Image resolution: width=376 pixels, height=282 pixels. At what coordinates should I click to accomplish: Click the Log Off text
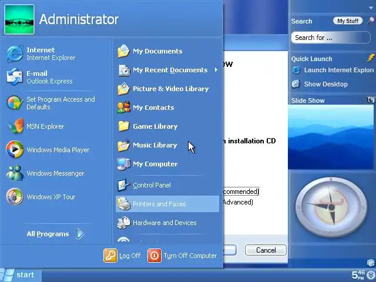130,256
